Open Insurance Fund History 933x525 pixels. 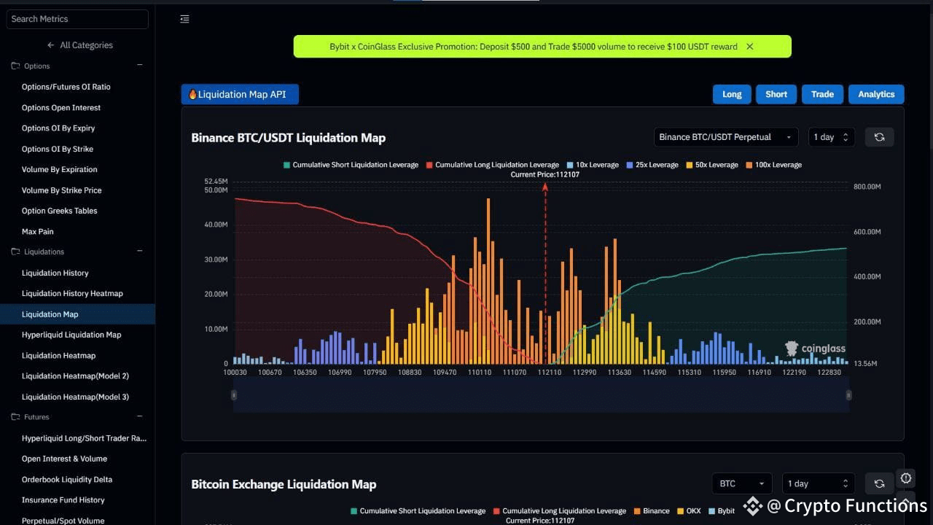pos(63,500)
